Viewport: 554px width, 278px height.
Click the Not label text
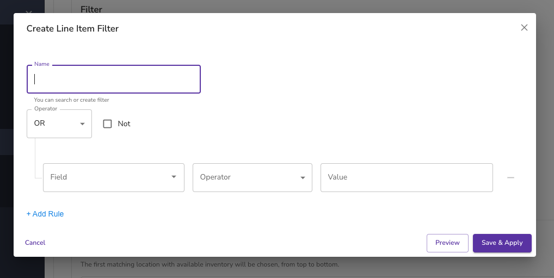124,123
